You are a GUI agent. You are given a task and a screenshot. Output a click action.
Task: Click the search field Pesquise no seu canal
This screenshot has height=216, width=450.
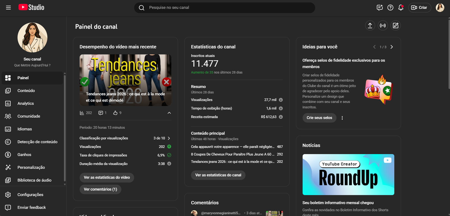(x=225, y=8)
